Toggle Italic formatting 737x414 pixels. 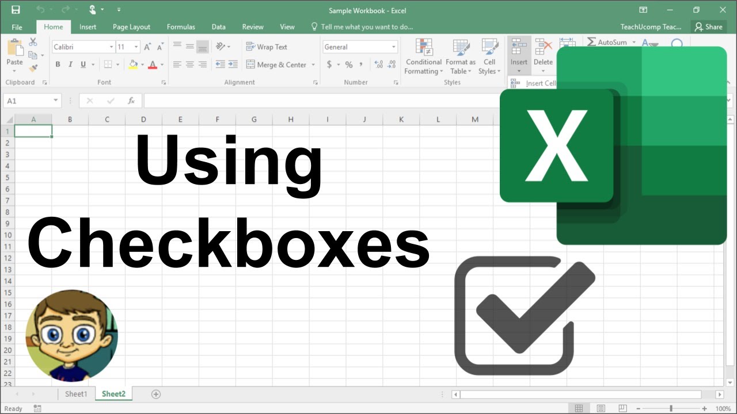(x=70, y=64)
